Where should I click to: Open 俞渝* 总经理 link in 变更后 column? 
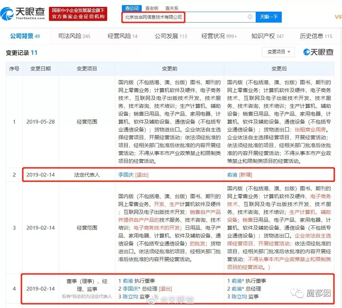(237, 288)
